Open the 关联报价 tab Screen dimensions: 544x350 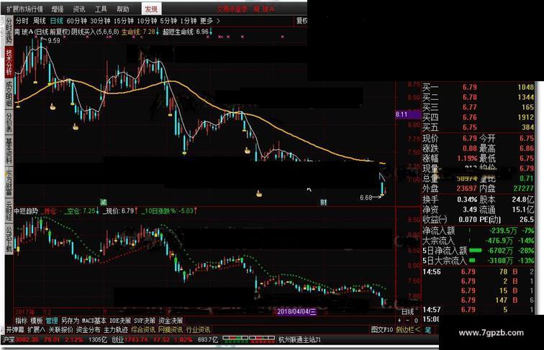[x=60, y=330]
